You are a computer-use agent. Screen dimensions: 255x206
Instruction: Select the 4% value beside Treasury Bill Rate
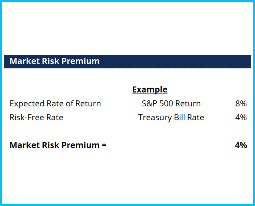pos(241,118)
